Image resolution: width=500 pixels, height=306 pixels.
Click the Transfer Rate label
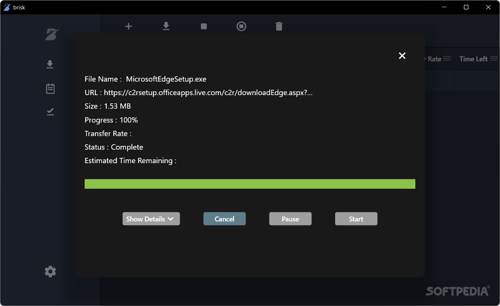coord(108,133)
